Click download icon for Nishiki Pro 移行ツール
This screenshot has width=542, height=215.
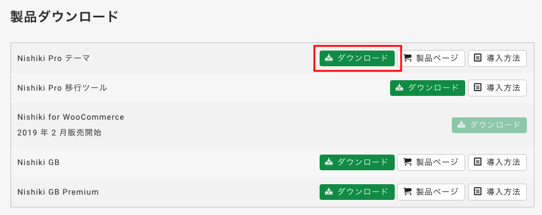[x=399, y=88]
